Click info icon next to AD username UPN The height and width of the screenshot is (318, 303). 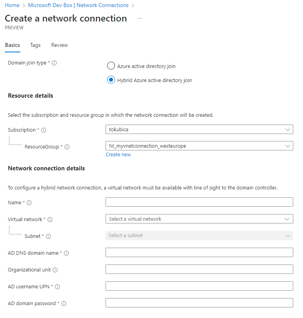click(x=57, y=287)
